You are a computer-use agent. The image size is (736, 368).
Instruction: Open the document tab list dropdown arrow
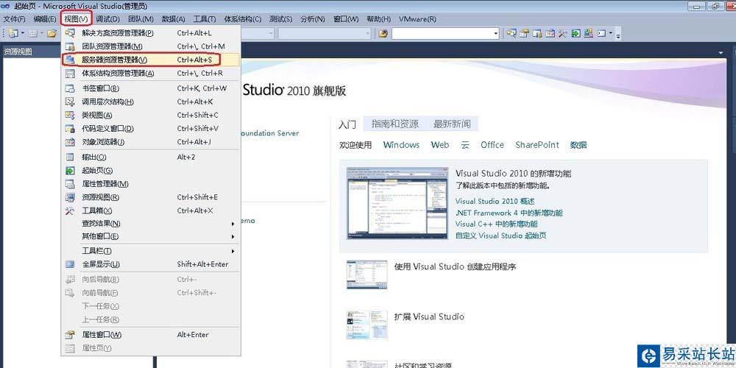(x=721, y=53)
